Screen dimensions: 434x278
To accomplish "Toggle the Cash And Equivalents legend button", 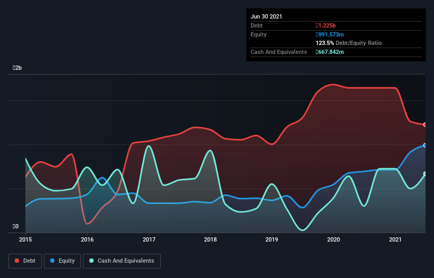I will 122,261.
